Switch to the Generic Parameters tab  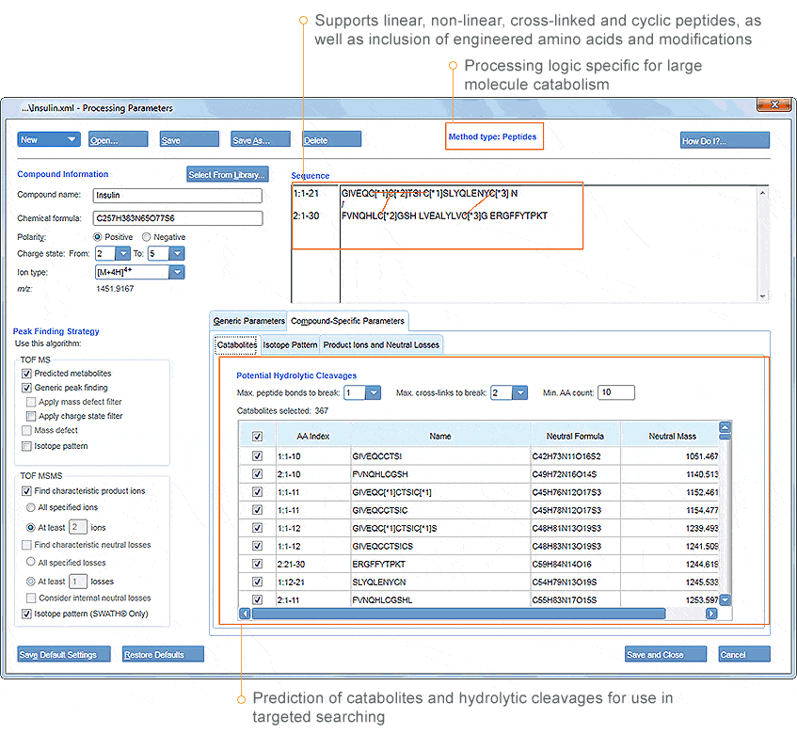[248, 321]
